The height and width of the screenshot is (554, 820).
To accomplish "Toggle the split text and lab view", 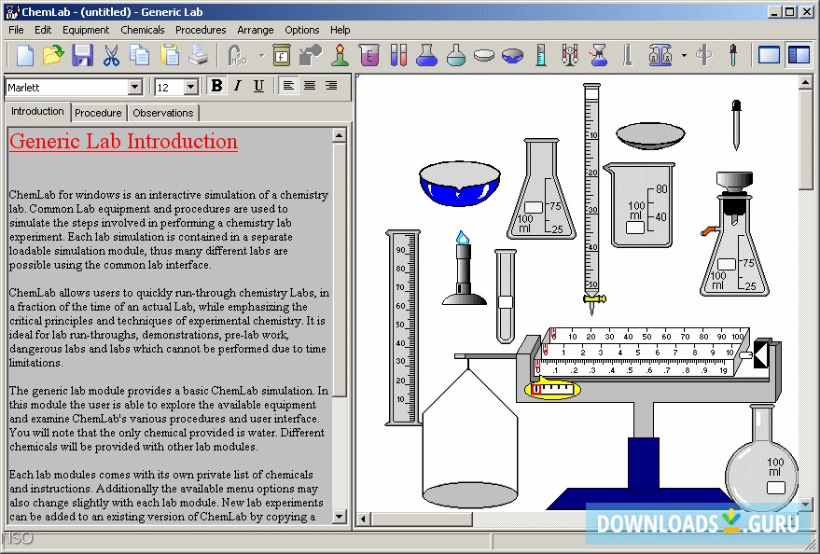I will 799,55.
